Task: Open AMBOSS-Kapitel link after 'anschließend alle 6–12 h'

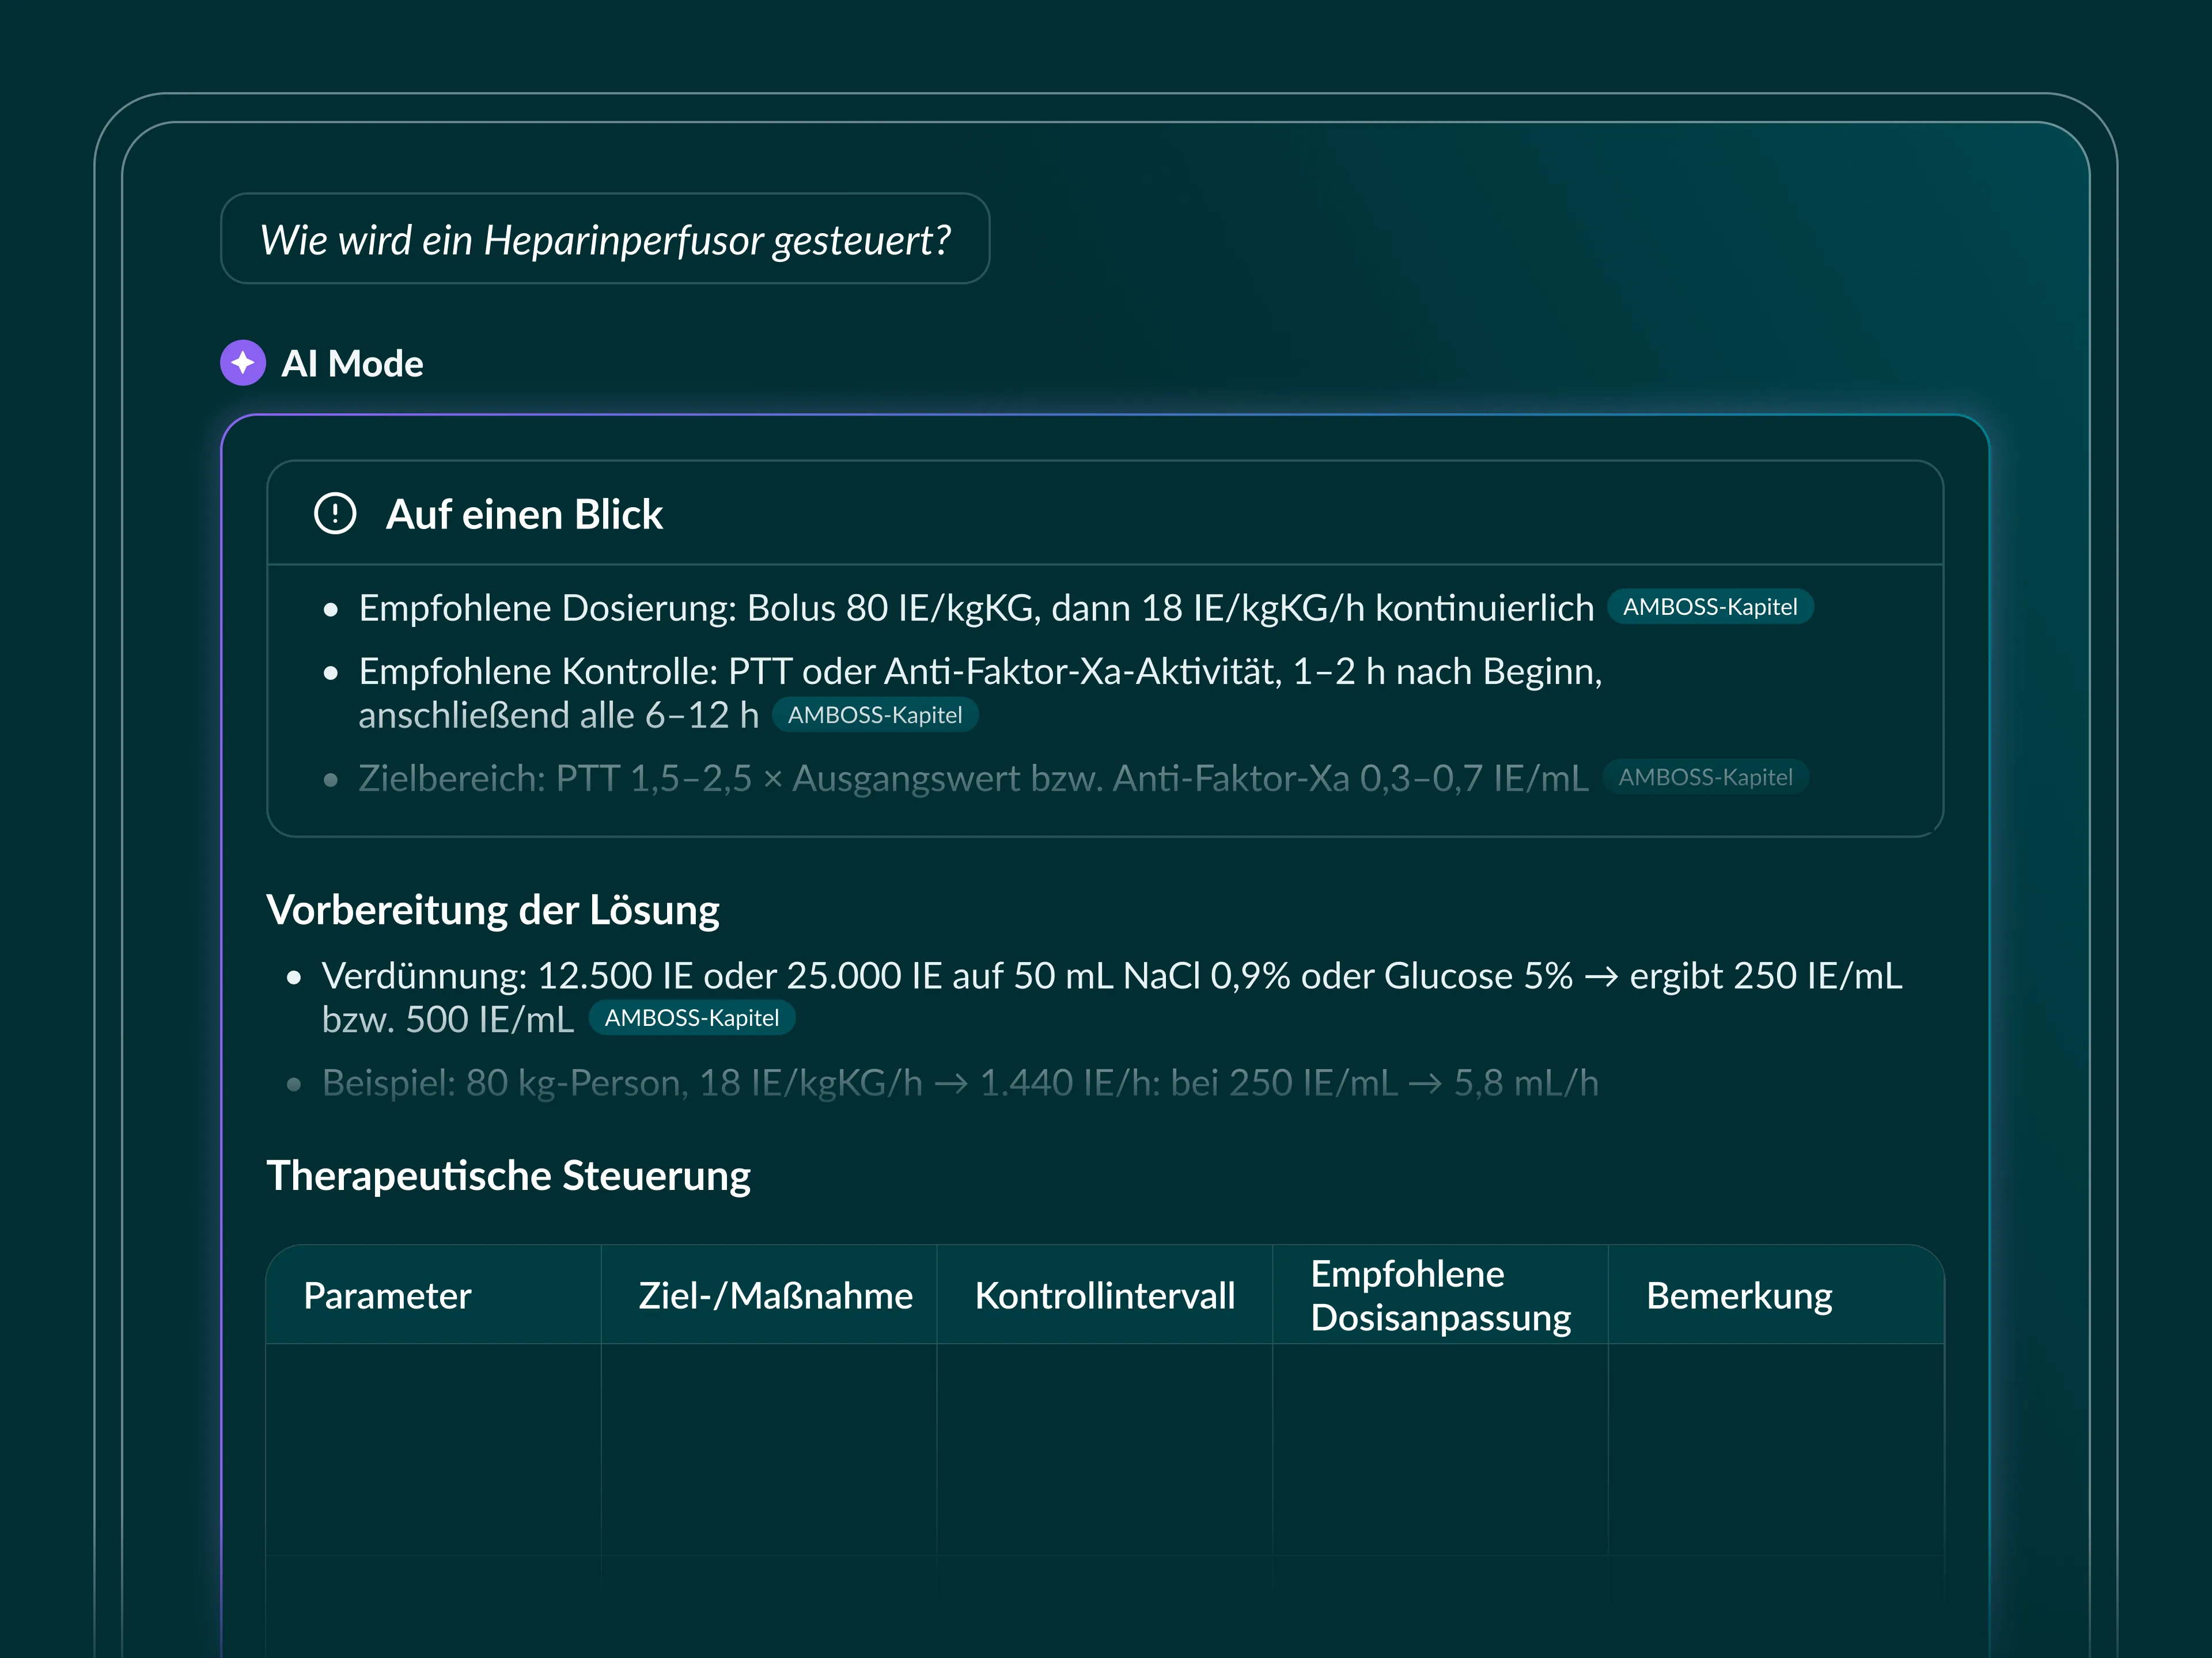Action: tap(875, 714)
